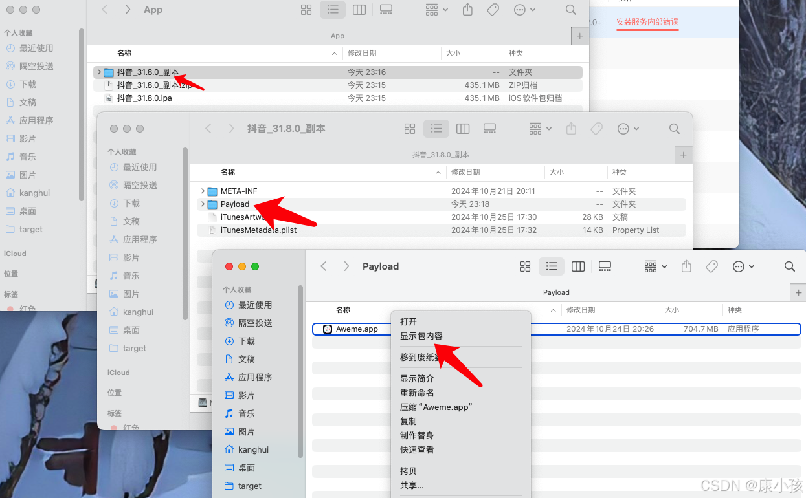This screenshot has height=498, width=806.
Task: Sort by 修改日期 in App window
Action: [x=362, y=53]
